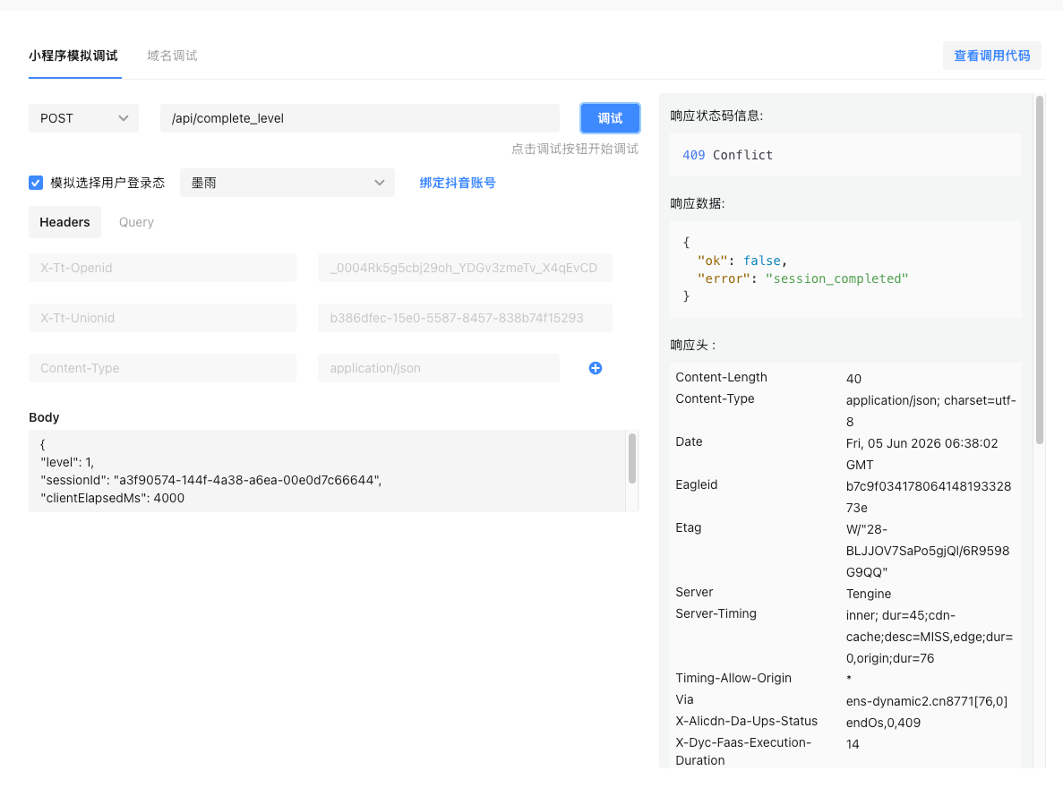The width and height of the screenshot is (1063, 788).
Task: Click the Body text area scrollbar
Action: [x=632, y=458]
